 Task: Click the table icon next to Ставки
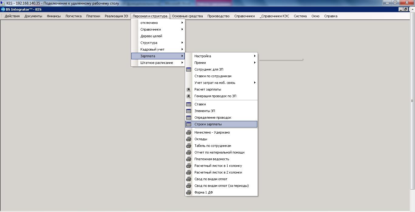click(189, 104)
